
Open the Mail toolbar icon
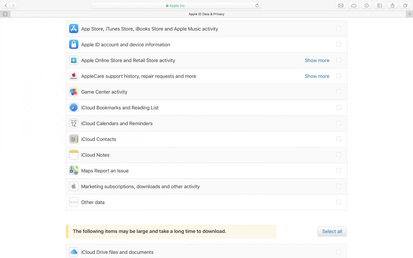[341, 5]
